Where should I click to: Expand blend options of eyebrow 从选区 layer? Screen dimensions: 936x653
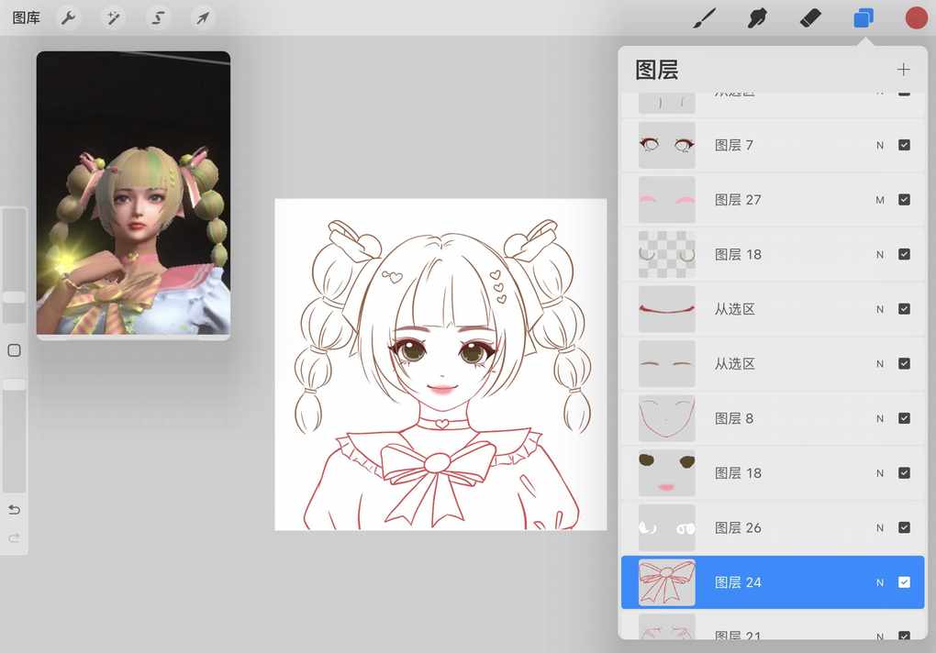[x=880, y=364]
